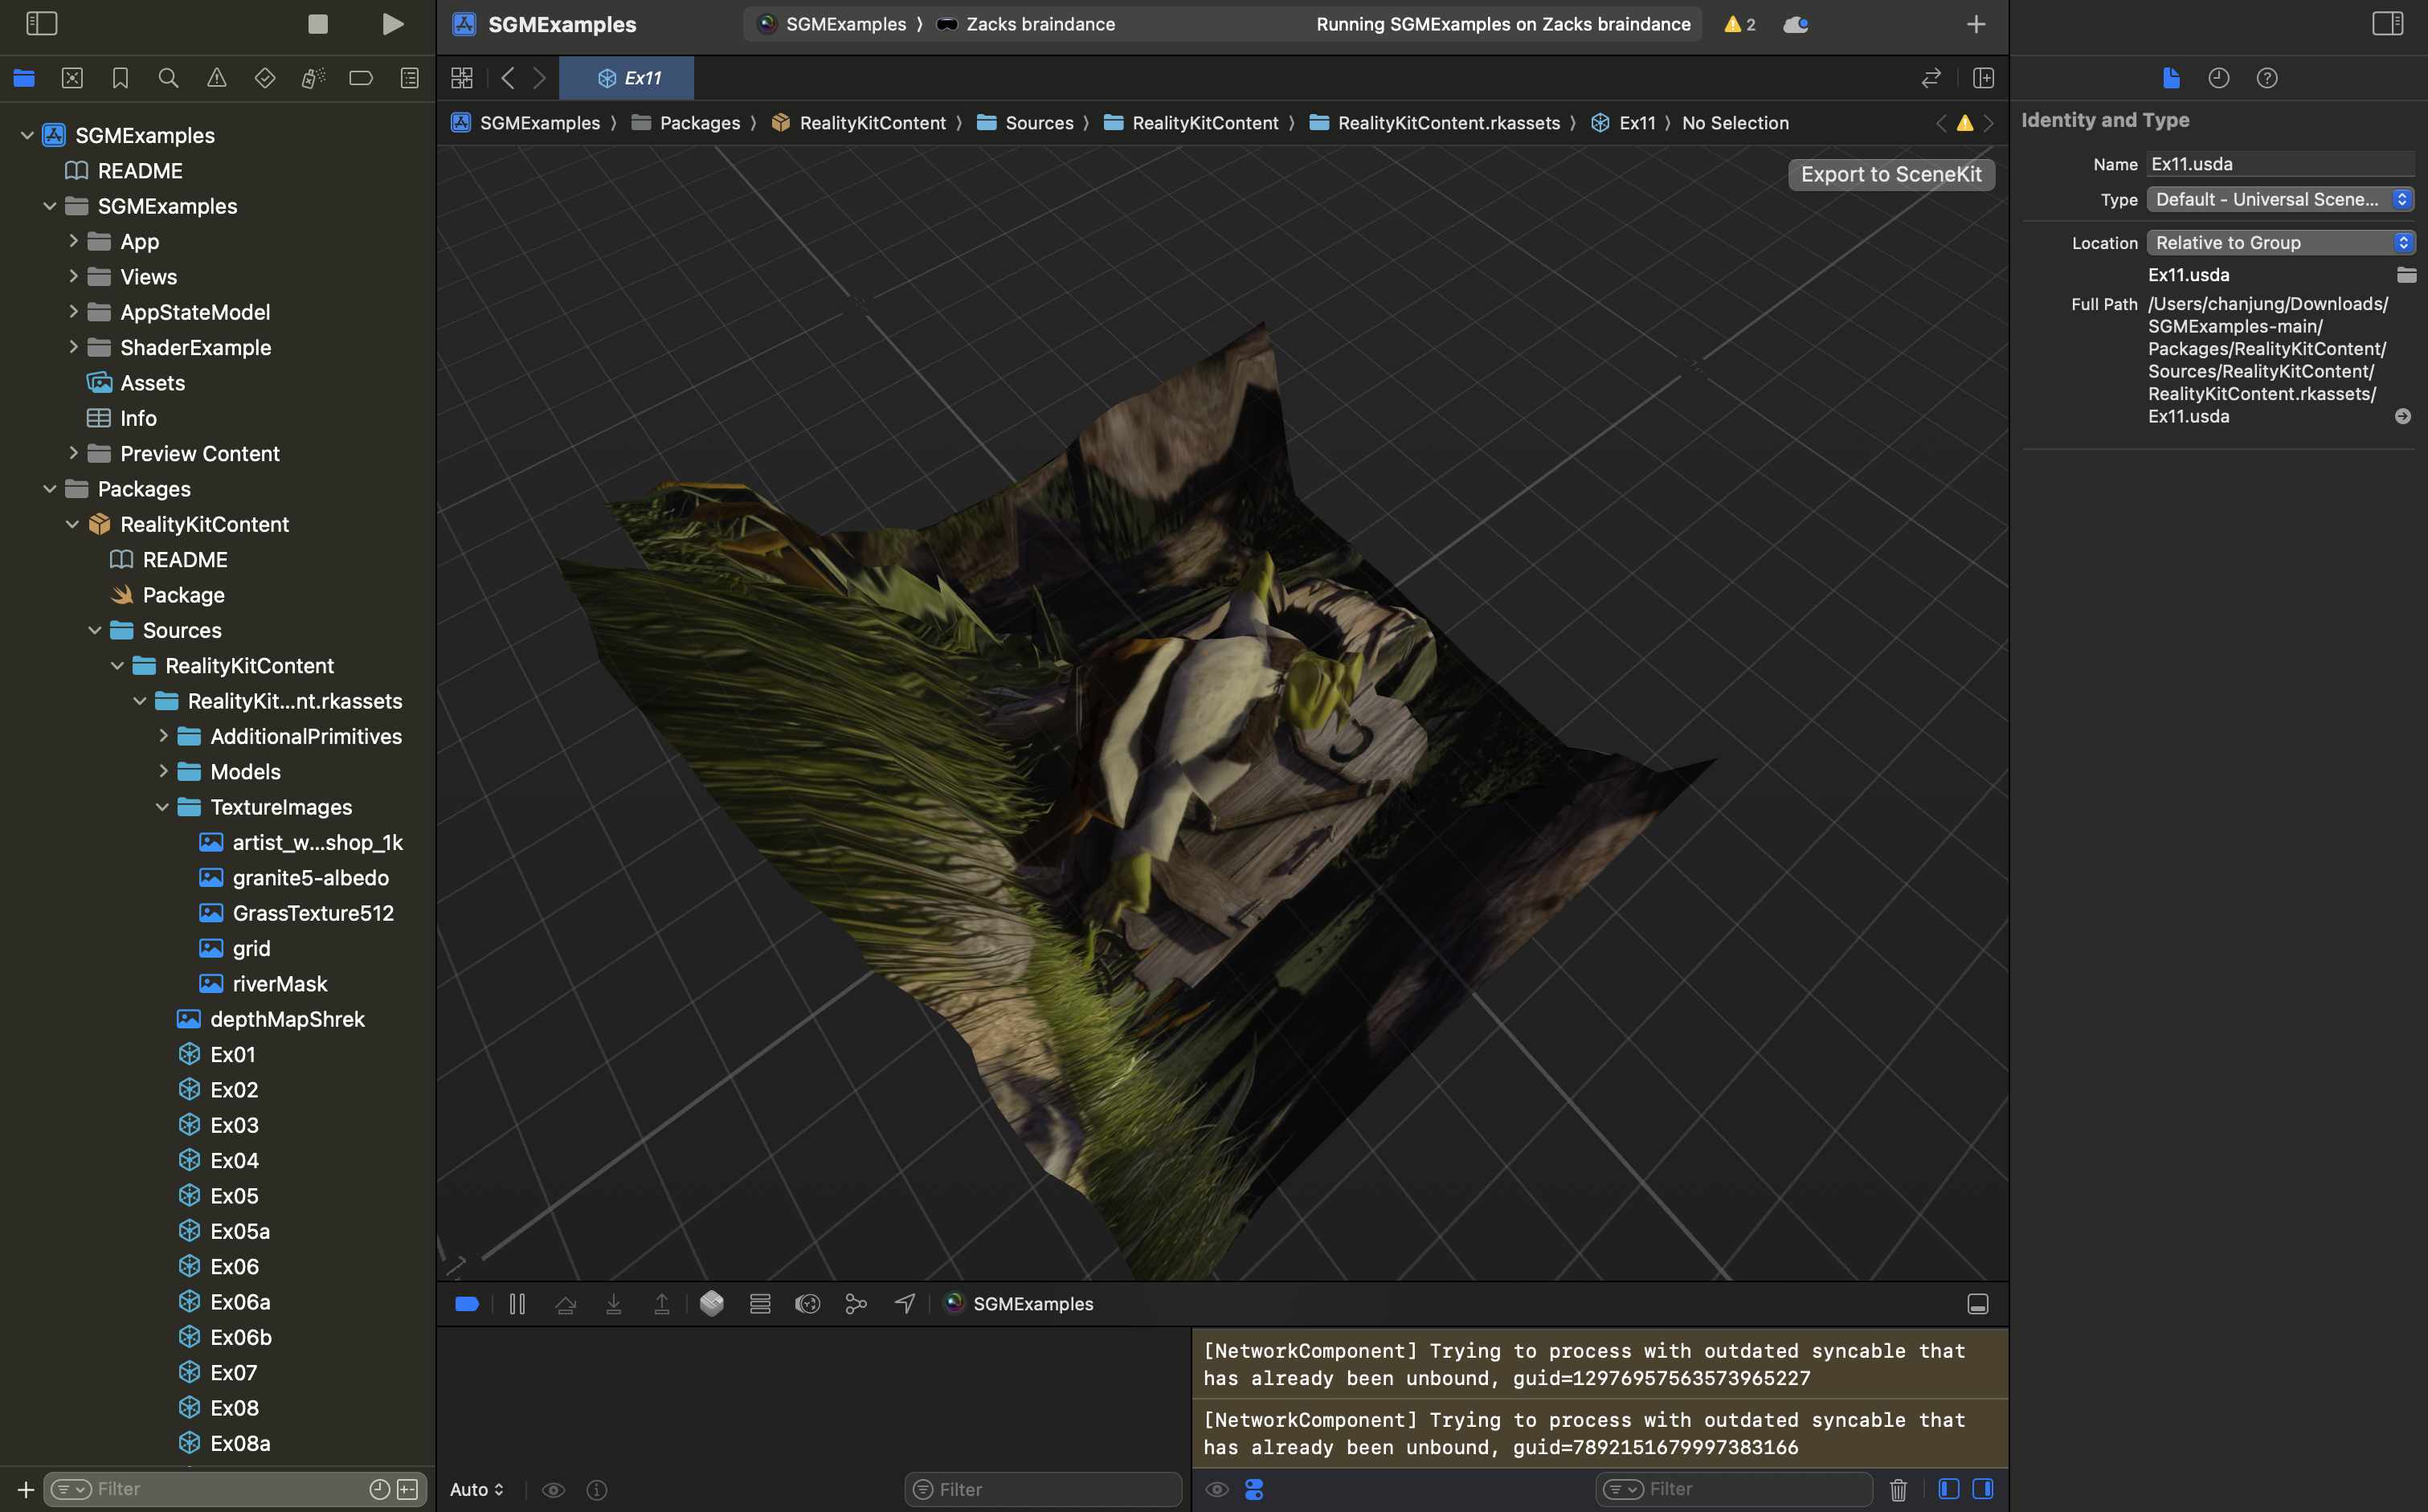2428x1512 pixels.
Task: Click Step Into in debug bar
Action: [x=613, y=1304]
